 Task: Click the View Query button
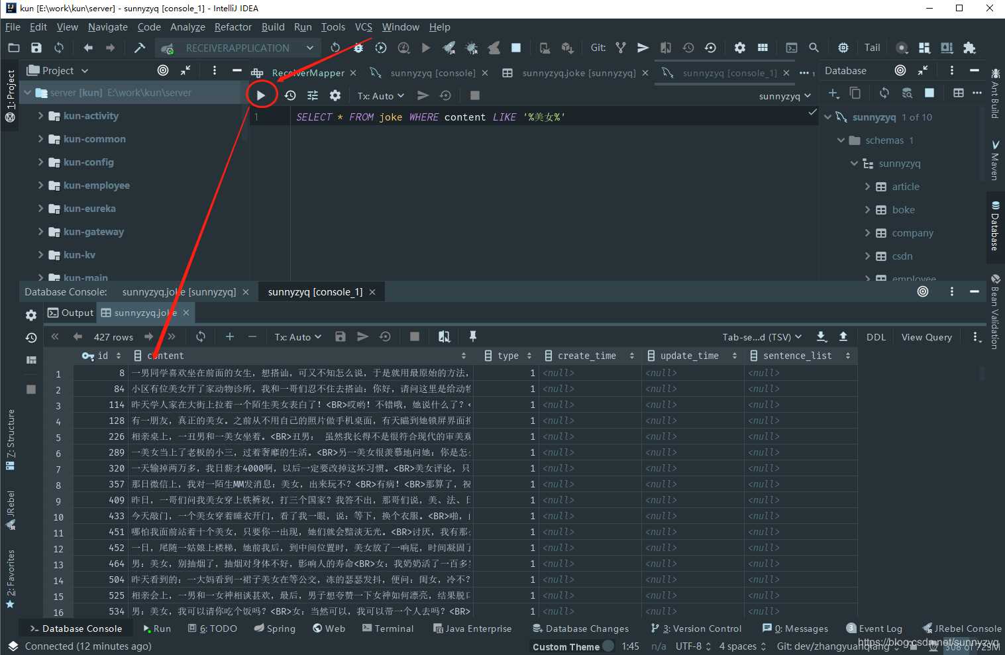(926, 336)
